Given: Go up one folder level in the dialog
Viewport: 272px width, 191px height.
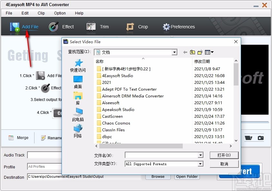Looking at the screenshot, I should click(x=192, y=52).
